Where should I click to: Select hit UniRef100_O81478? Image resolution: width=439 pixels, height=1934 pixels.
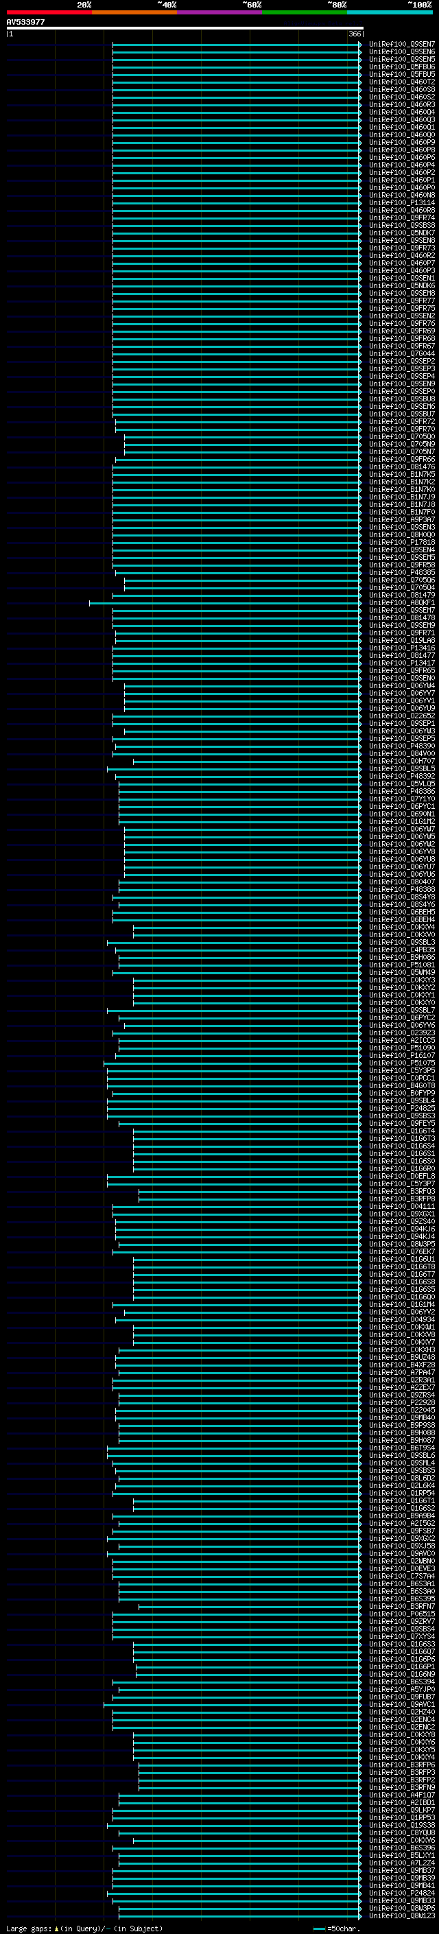[x=402, y=618]
